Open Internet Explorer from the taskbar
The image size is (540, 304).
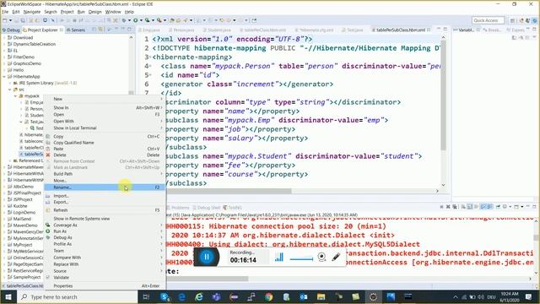point(199,296)
